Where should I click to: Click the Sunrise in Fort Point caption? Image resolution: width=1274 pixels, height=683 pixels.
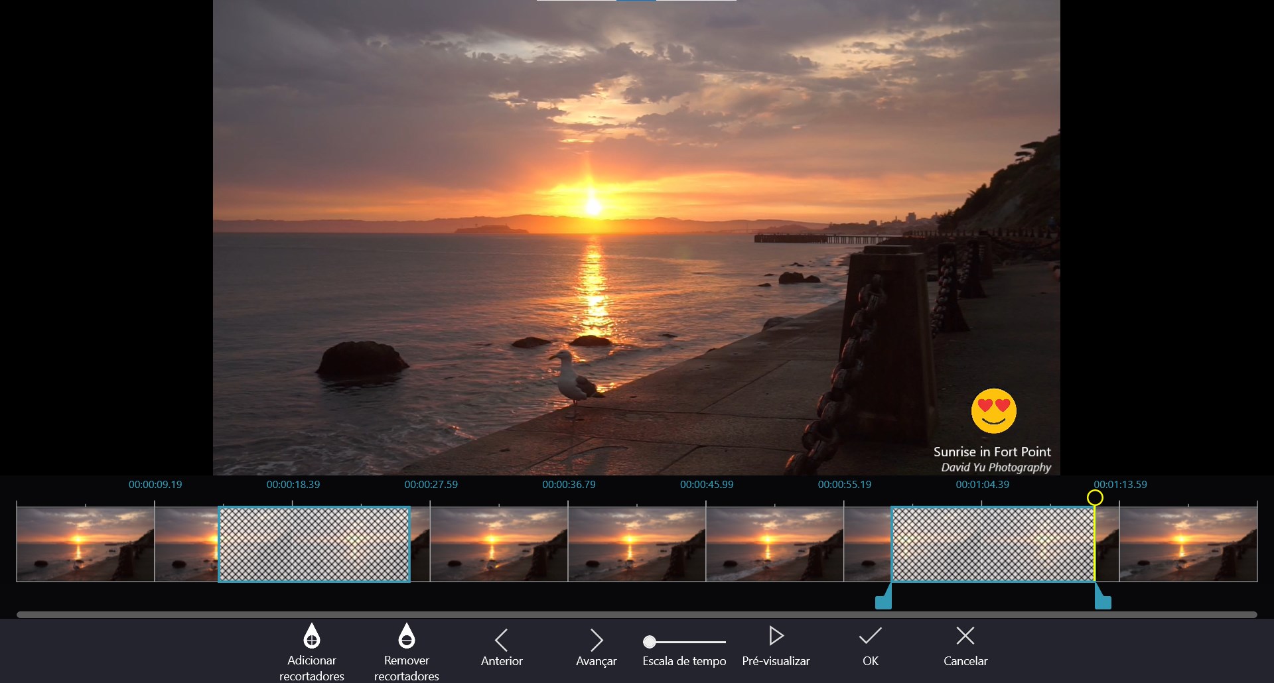(992, 452)
